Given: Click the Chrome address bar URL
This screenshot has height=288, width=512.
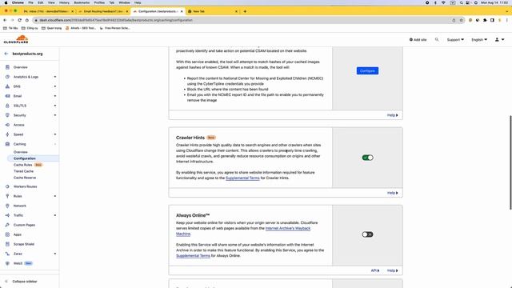Looking at the screenshot, I should point(116,20).
